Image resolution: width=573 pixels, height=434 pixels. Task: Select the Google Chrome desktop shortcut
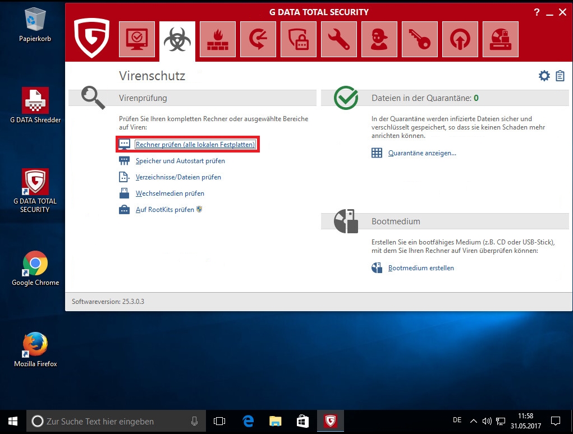coord(35,268)
